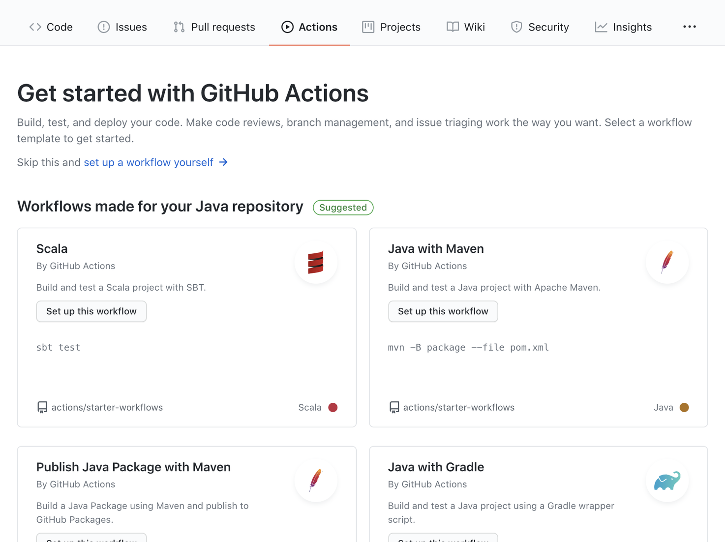The width and height of the screenshot is (725, 542).
Task: Click 'Build and test a Scala project with SBT' text
Action: (x=121, y=288)
